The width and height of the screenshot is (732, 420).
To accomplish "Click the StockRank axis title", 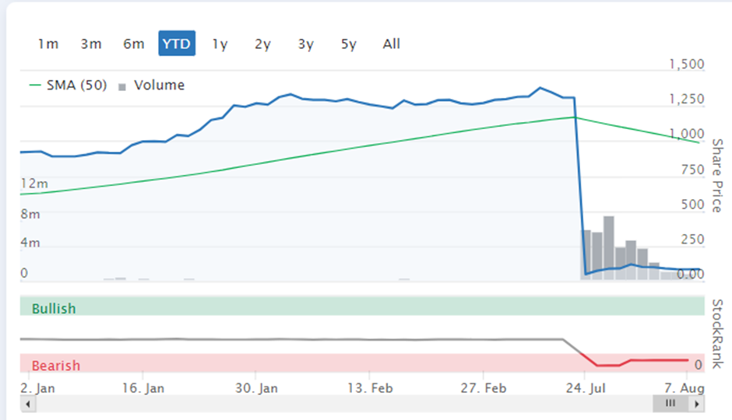I will [x=717, y=334].
